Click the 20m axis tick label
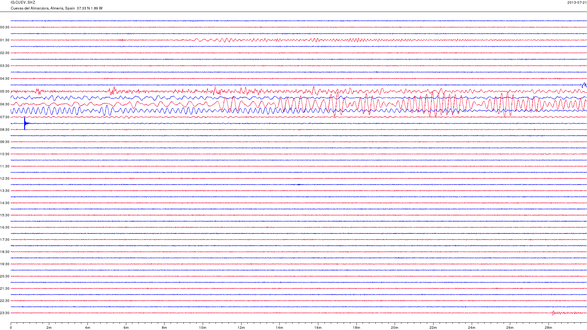 395,328
